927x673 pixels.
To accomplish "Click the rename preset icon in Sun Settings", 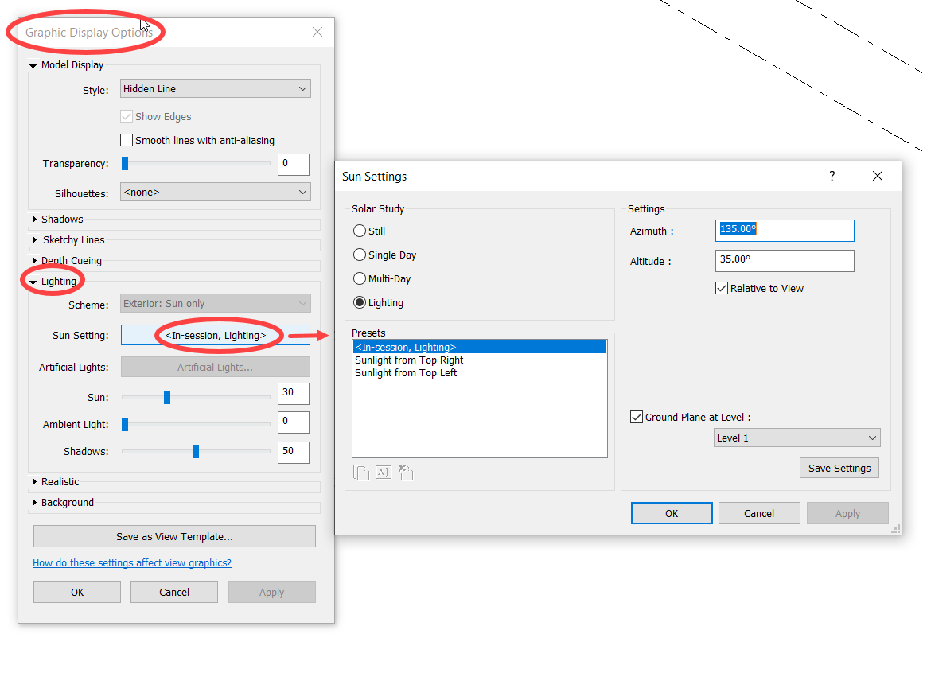I will [x=383, y=472].
